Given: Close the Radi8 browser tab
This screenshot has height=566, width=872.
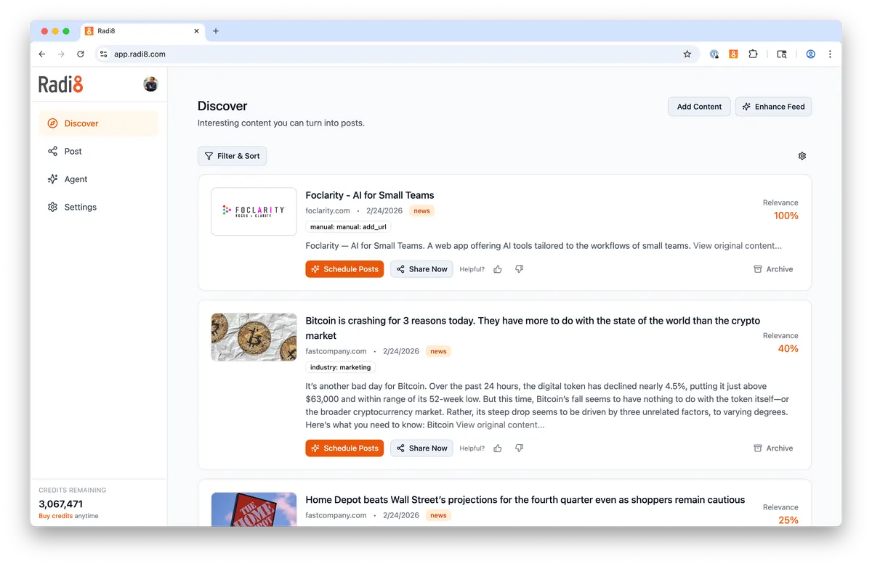Looking at the screenshot, I should point(196,31).
